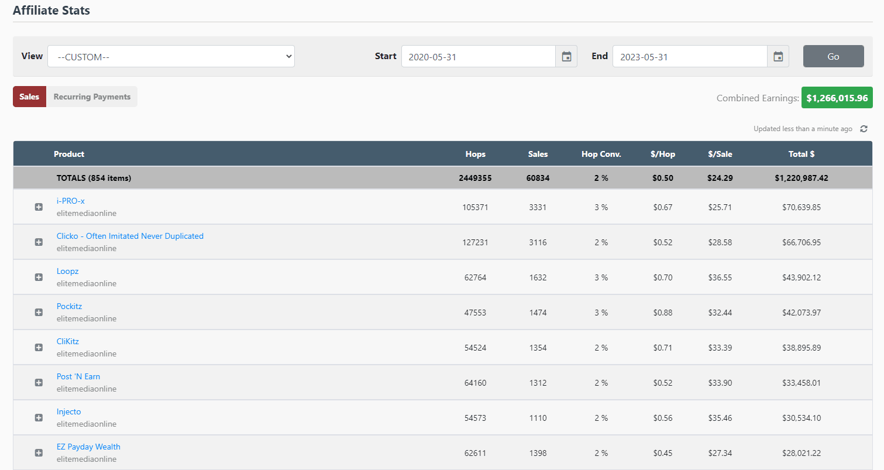Viewport: 884px width, 470px height.
Task: Expand the Post 'N Earn row
Action: coord(39,383)
